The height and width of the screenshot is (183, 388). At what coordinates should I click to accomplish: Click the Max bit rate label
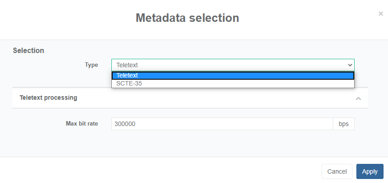pos(82,123)
